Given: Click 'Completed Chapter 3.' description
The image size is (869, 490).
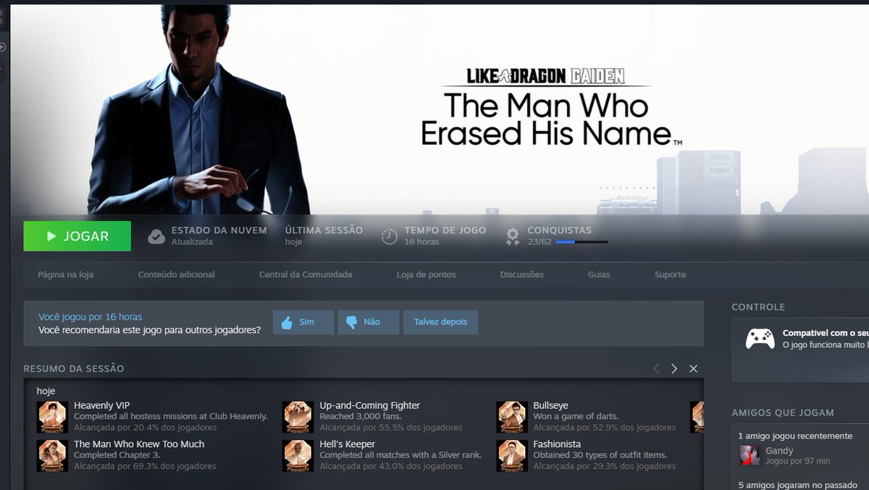Looking at the screenshot, I should [118, 455].
